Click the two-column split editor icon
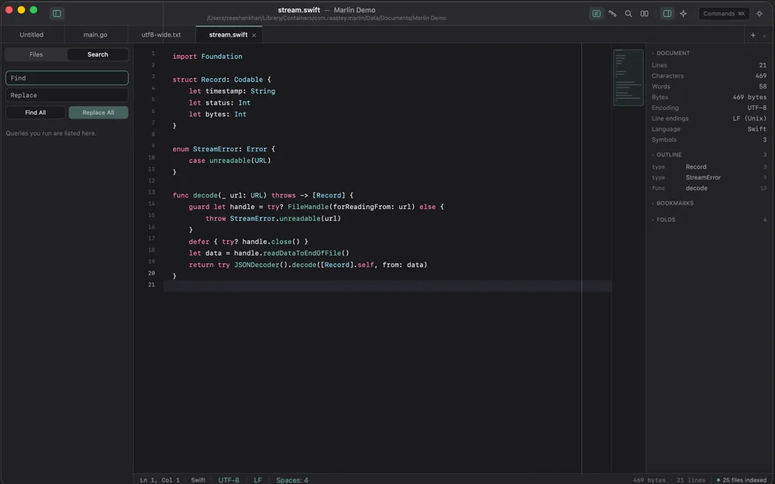 tap(645, 13)
